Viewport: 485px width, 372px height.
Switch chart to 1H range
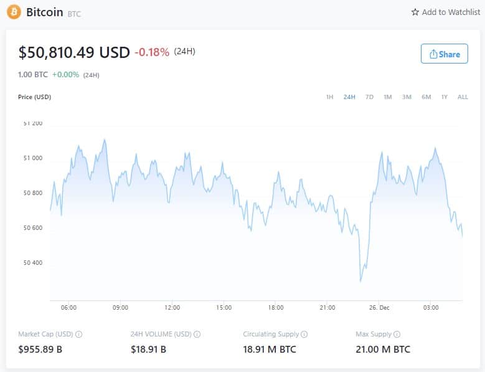330,97
